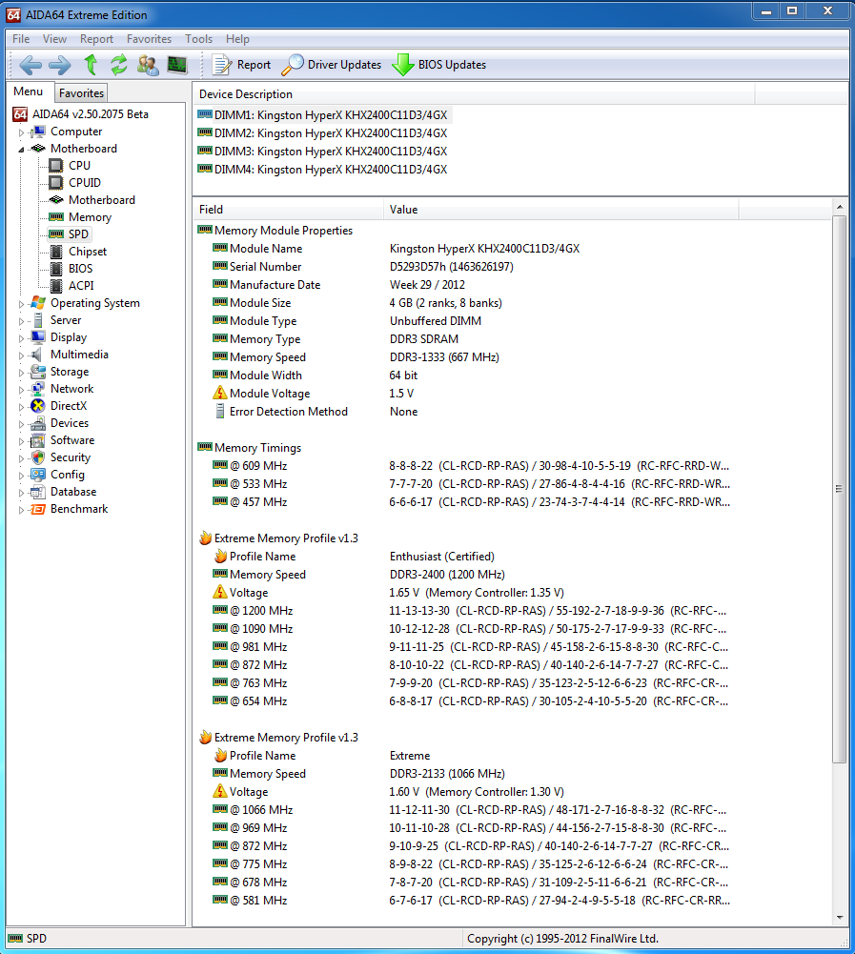The height and width of the screenshot is (954, 855).
Task: Expand the Network node
Action: (21, 390)
